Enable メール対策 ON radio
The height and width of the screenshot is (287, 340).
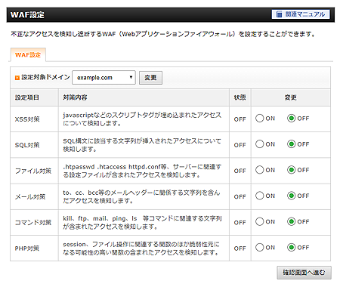[x=259, y=196]
